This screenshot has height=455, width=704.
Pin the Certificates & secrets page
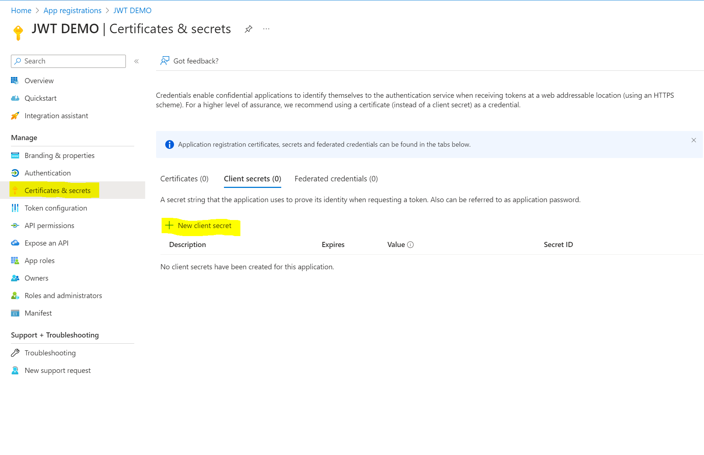248,28
